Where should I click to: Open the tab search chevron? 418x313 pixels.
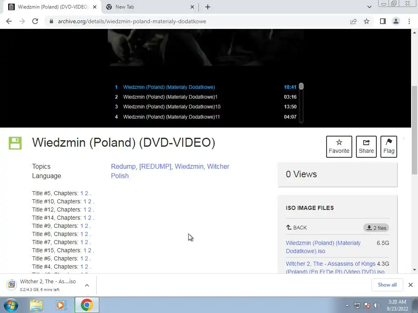(x=369, y=7)
